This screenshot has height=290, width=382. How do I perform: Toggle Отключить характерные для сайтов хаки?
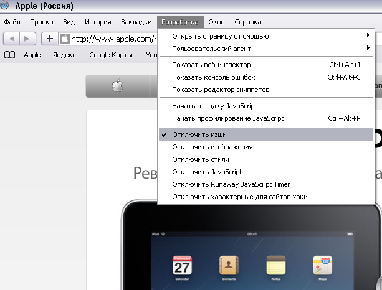pyautogui.click(x=266, y=197)
